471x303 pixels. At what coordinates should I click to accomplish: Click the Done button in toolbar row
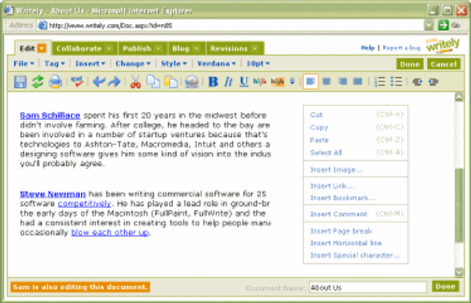410,64
